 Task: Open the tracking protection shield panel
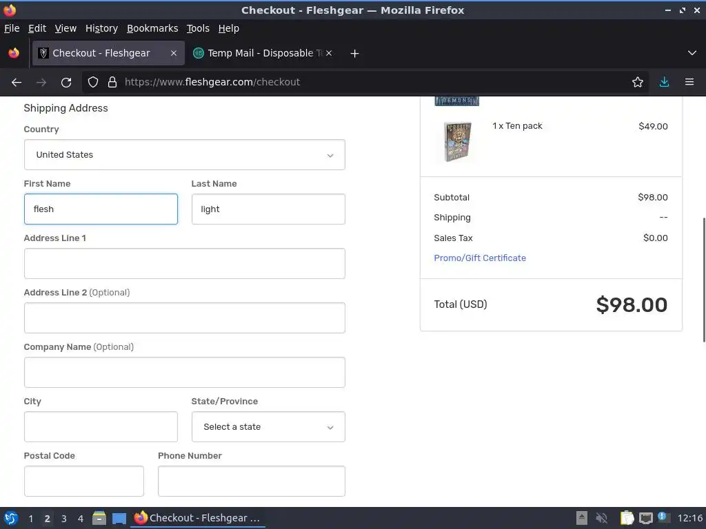93,83
